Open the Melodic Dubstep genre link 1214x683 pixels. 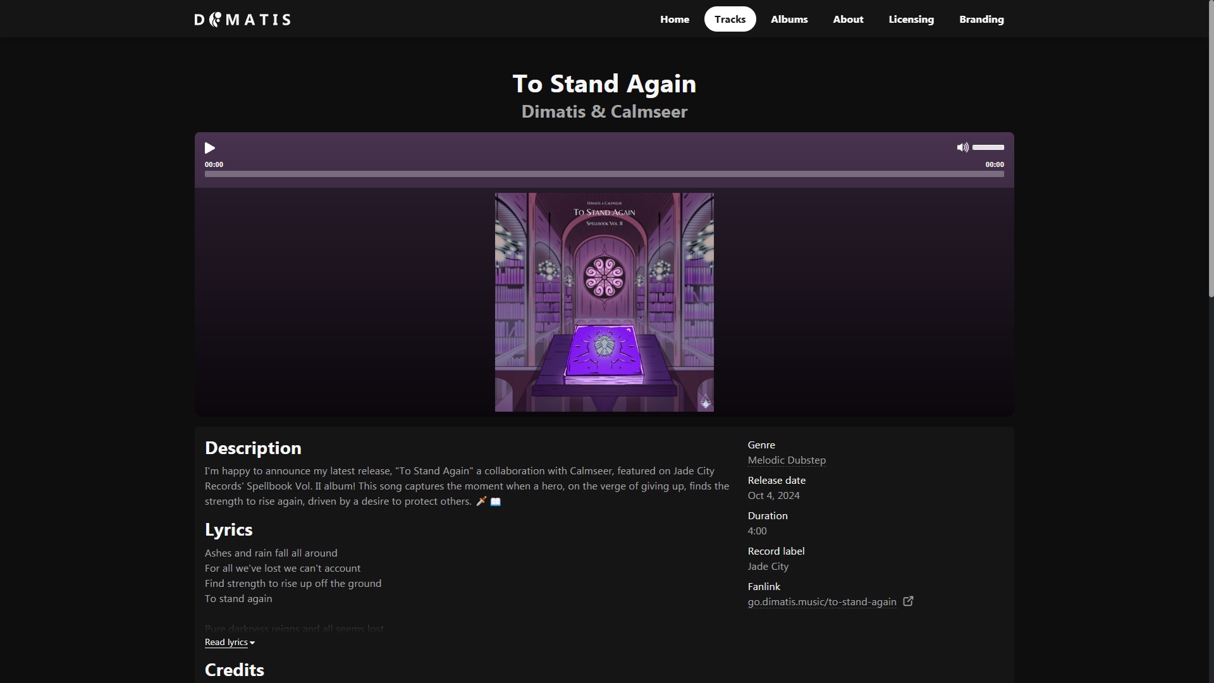pos(787,460)
